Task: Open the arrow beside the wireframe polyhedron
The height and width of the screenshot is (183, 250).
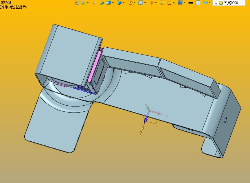Action: [x=135, y=3]
